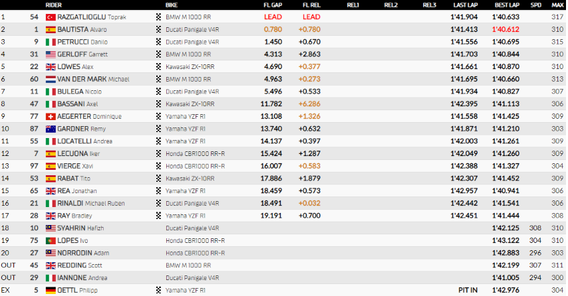Click the FL GAP column header

pos(273,5)
